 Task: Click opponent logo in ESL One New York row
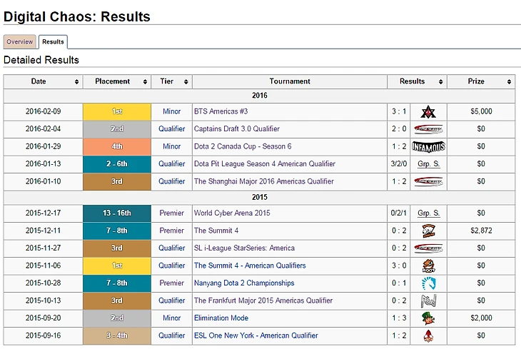[428, 335]
